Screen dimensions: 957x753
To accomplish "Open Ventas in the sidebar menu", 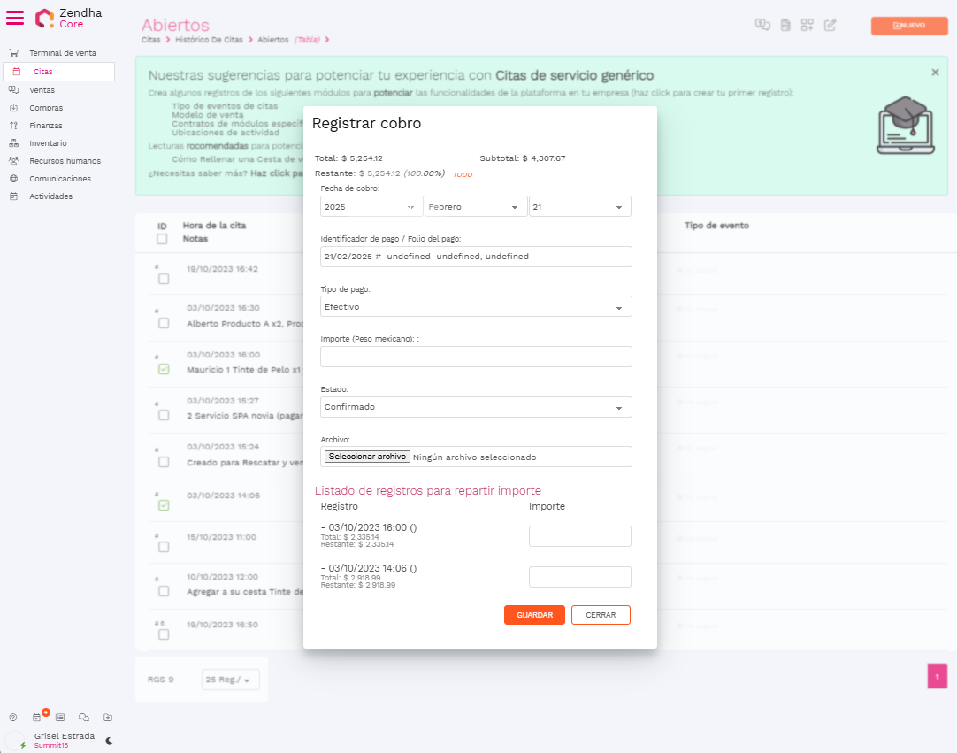I will point(42,90).
